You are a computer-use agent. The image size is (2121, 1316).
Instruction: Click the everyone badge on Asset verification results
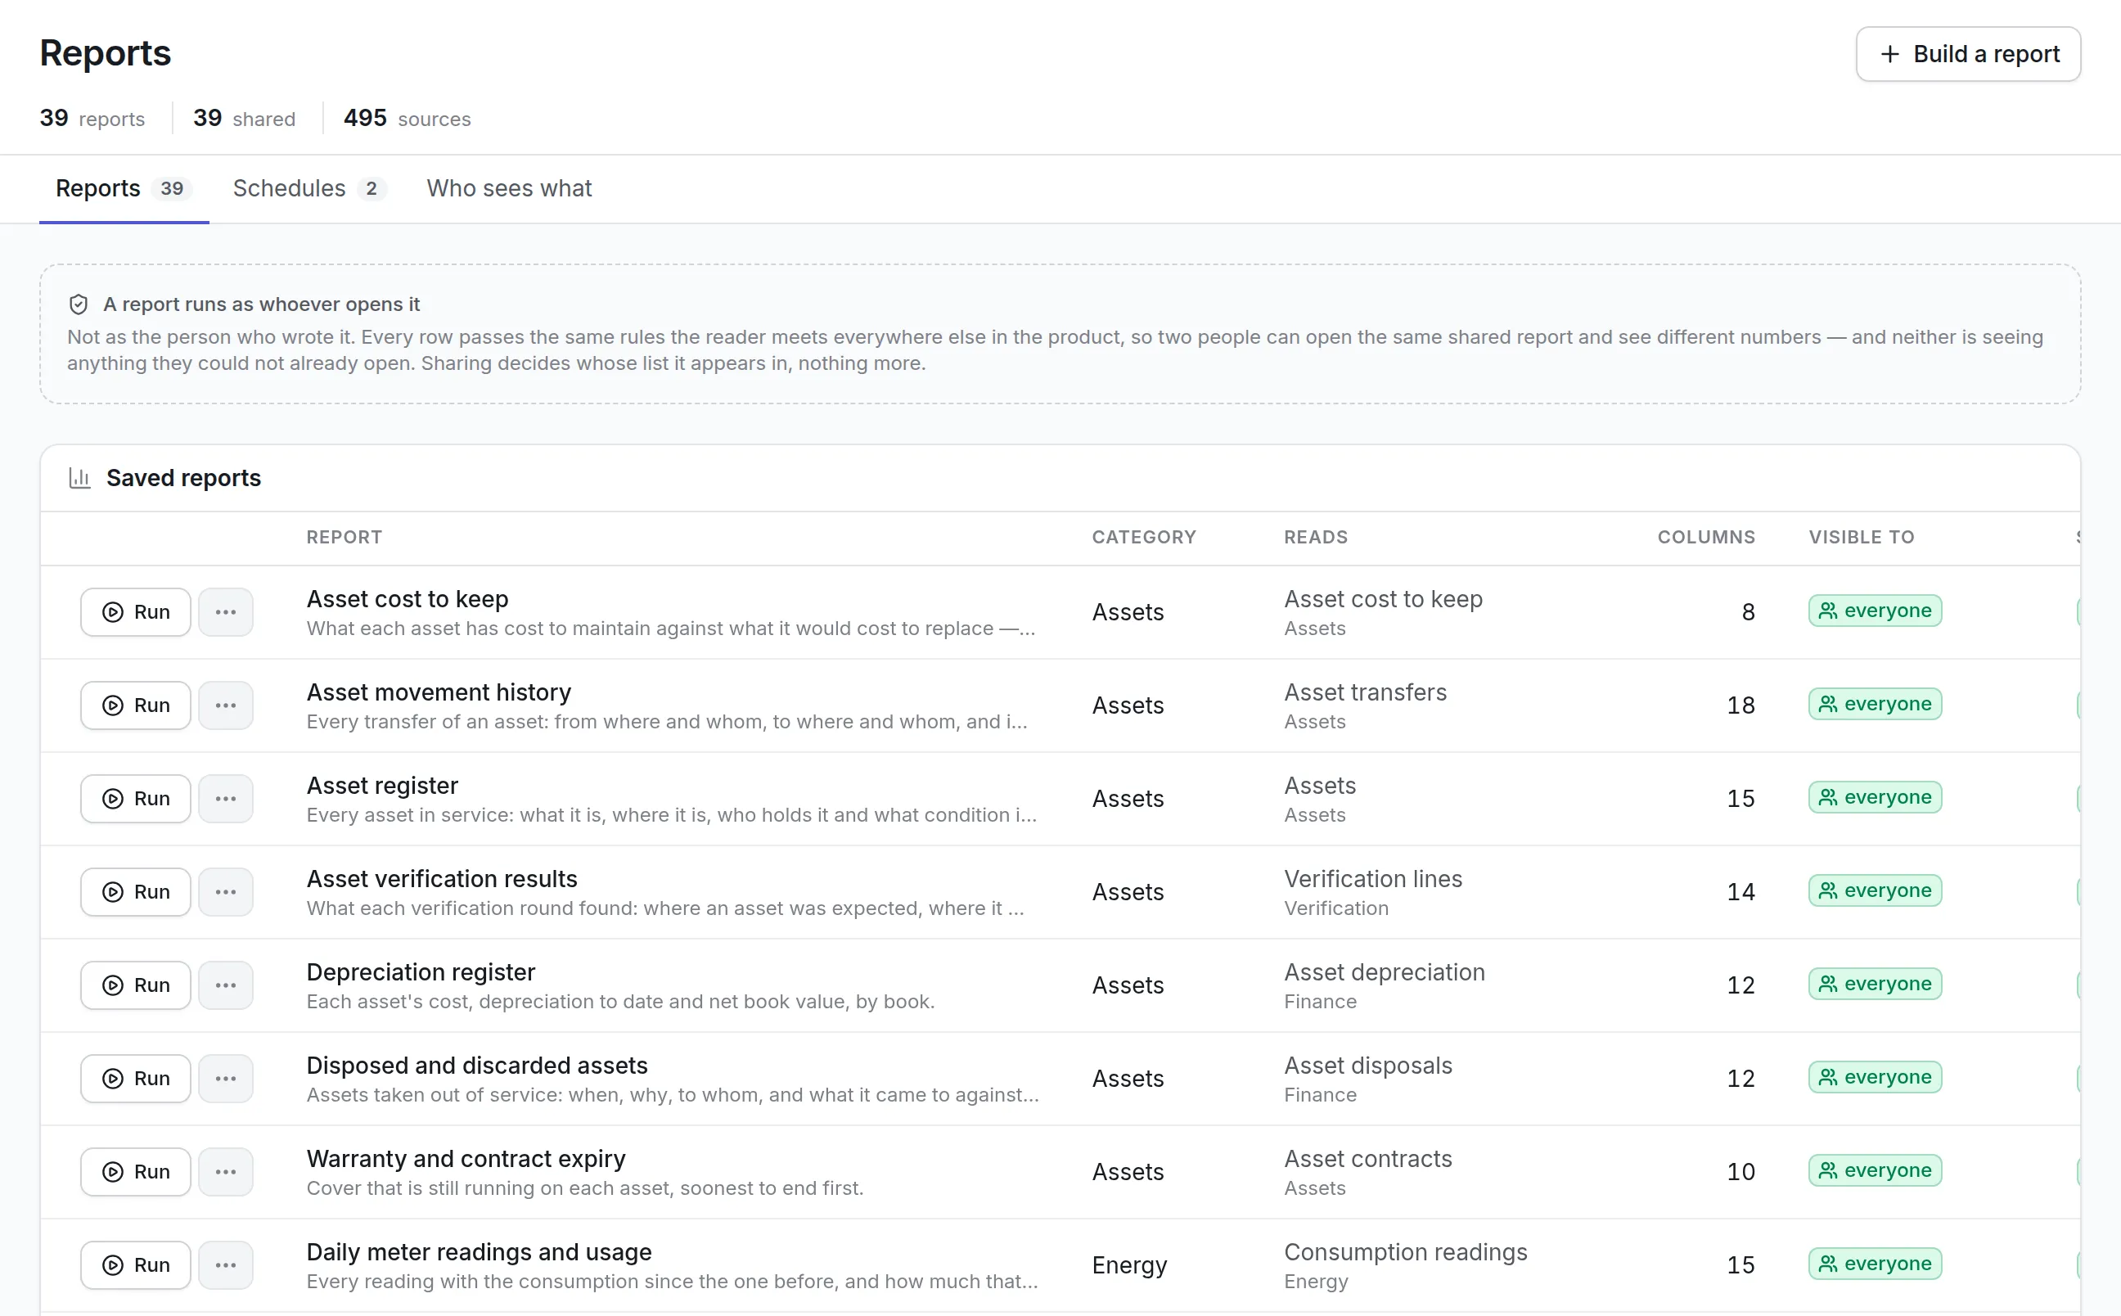click(x=1875, y=890)
